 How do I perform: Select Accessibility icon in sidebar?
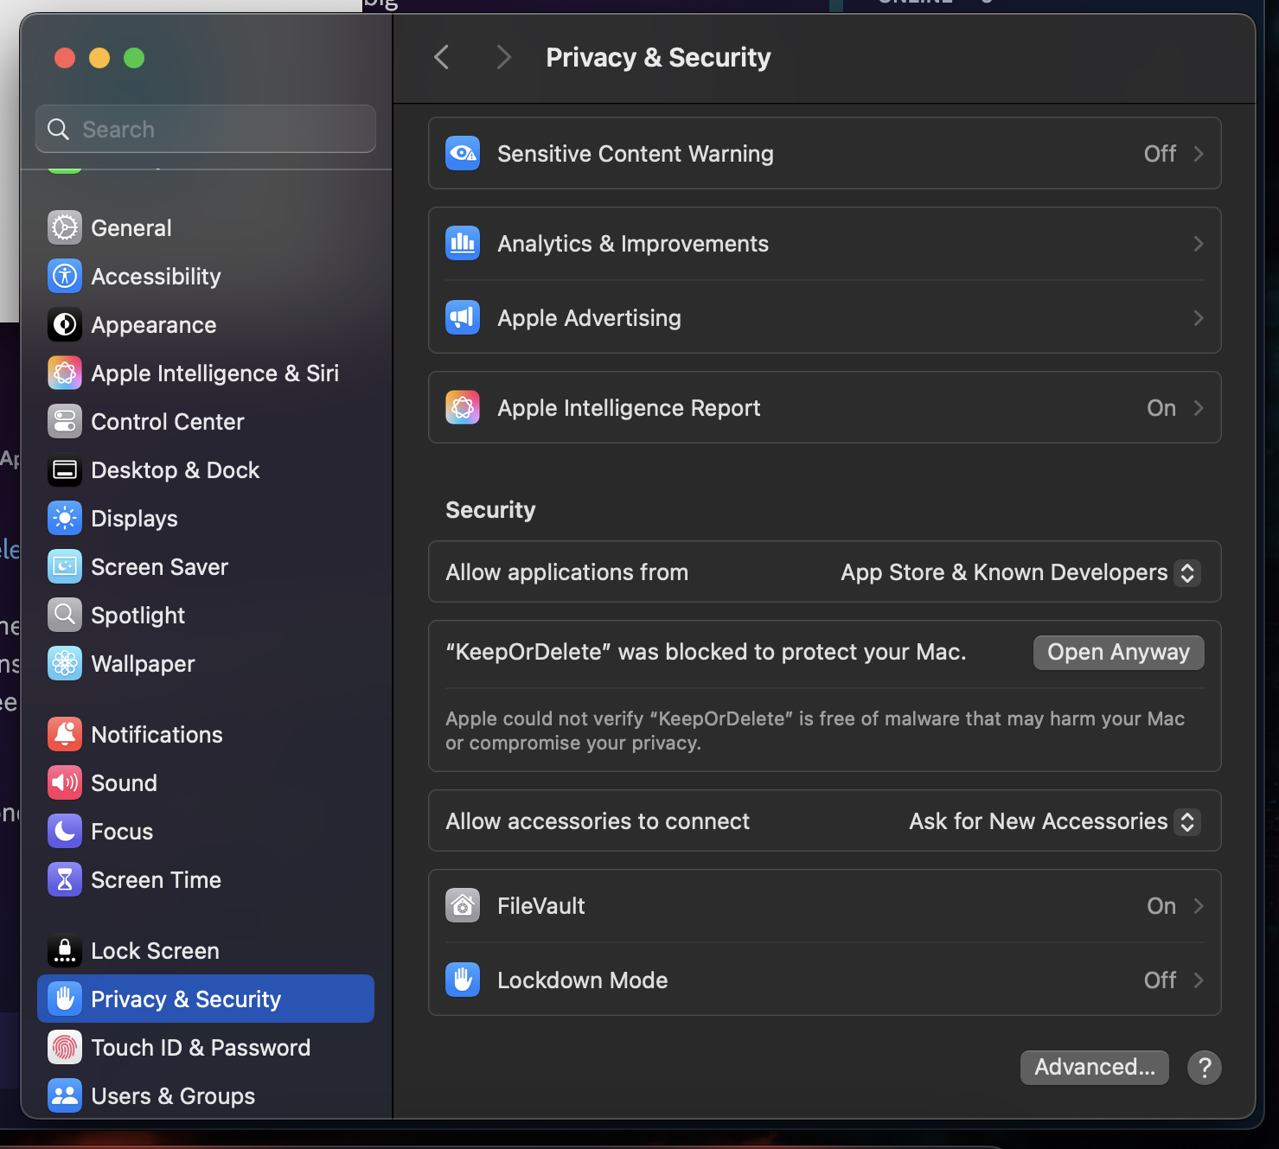tap(65, 277)
